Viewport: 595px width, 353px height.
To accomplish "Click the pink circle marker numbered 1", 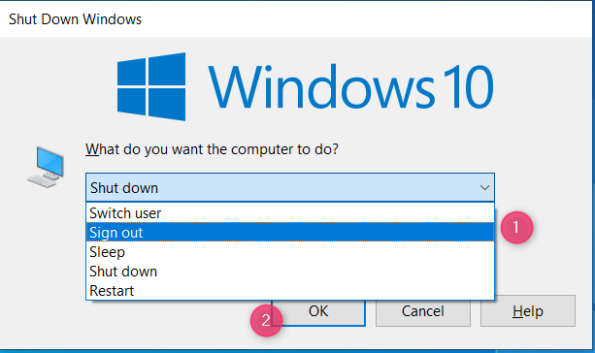I will (516, 228).
